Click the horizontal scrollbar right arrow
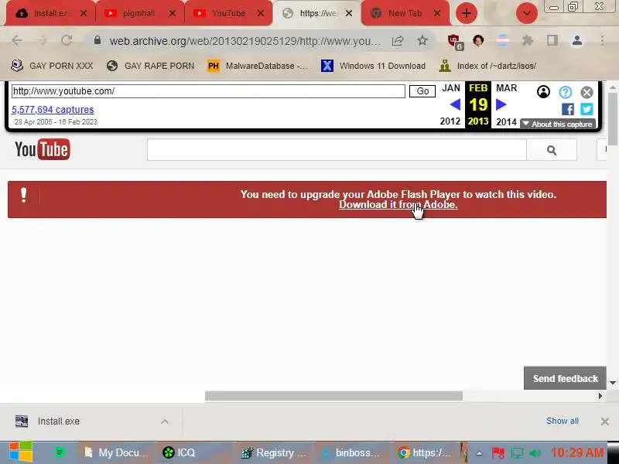The height and width of the screenshot is (464, 619). click(600, 396)
